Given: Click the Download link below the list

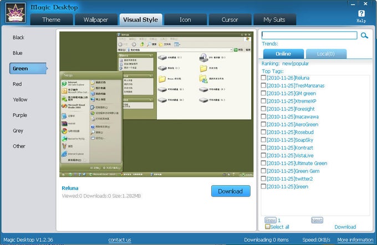Looking at the screenshot, I should tap(345, 227).
